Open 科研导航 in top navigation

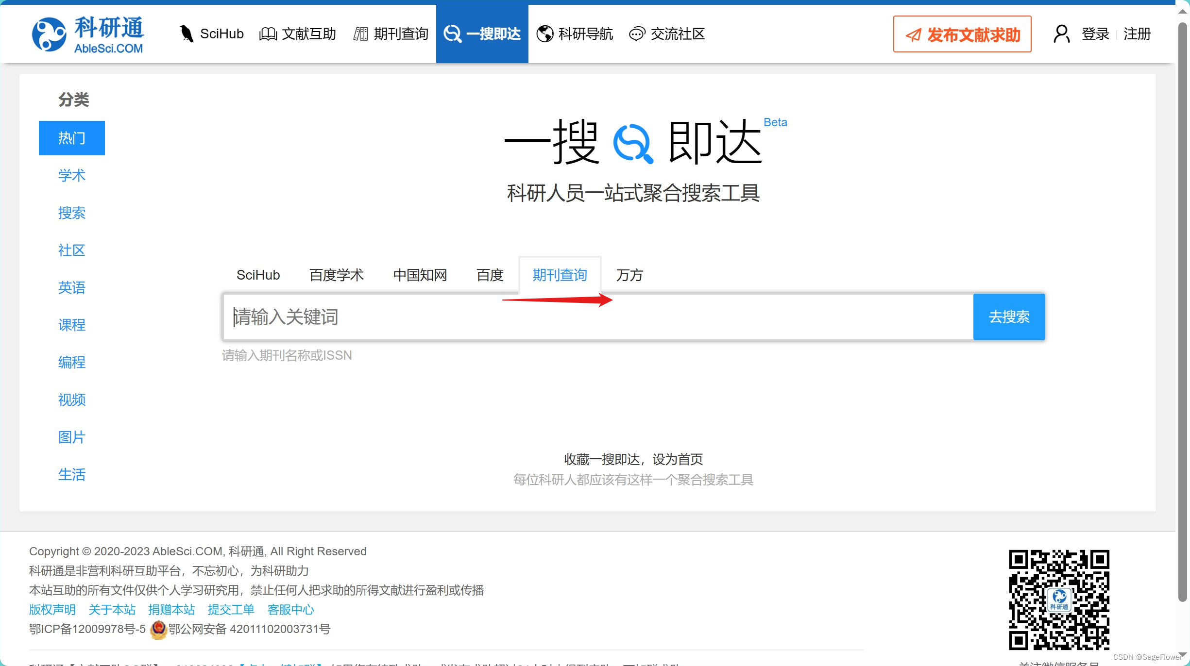[575, 34]
